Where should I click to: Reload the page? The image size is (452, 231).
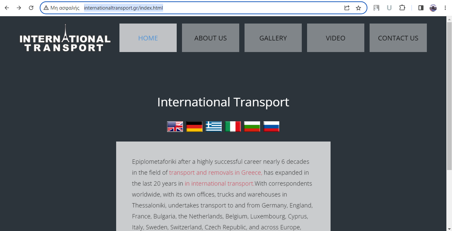(x=31, y=8)
